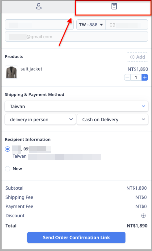Click the customer name input field

point(39,25)
